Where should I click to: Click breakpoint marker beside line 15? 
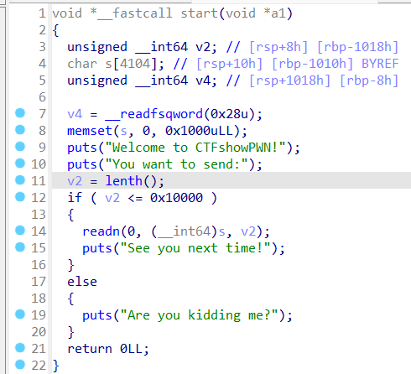coord(20,247)
